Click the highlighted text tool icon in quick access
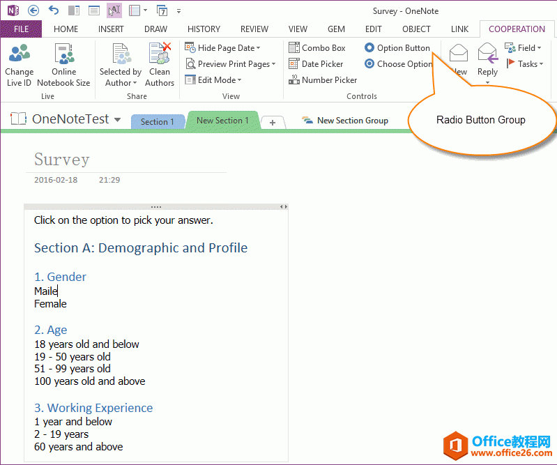Screen dimensions: 557x465 coord(114,10)
